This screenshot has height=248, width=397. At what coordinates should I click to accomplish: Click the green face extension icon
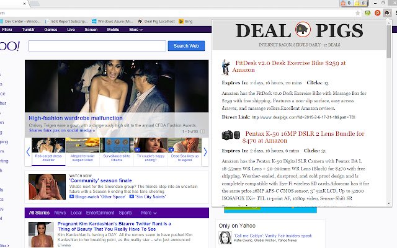[368, 12]
